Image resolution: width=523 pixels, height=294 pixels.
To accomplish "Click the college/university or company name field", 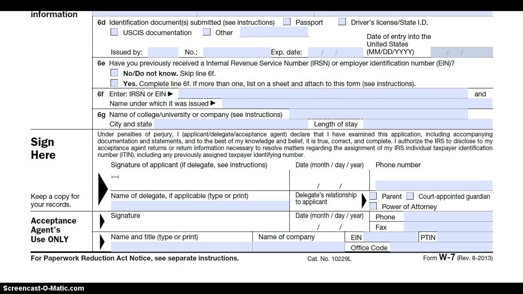I will [x=378, y=114].
